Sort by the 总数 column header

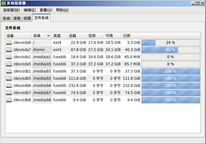[x=77, y=36]
